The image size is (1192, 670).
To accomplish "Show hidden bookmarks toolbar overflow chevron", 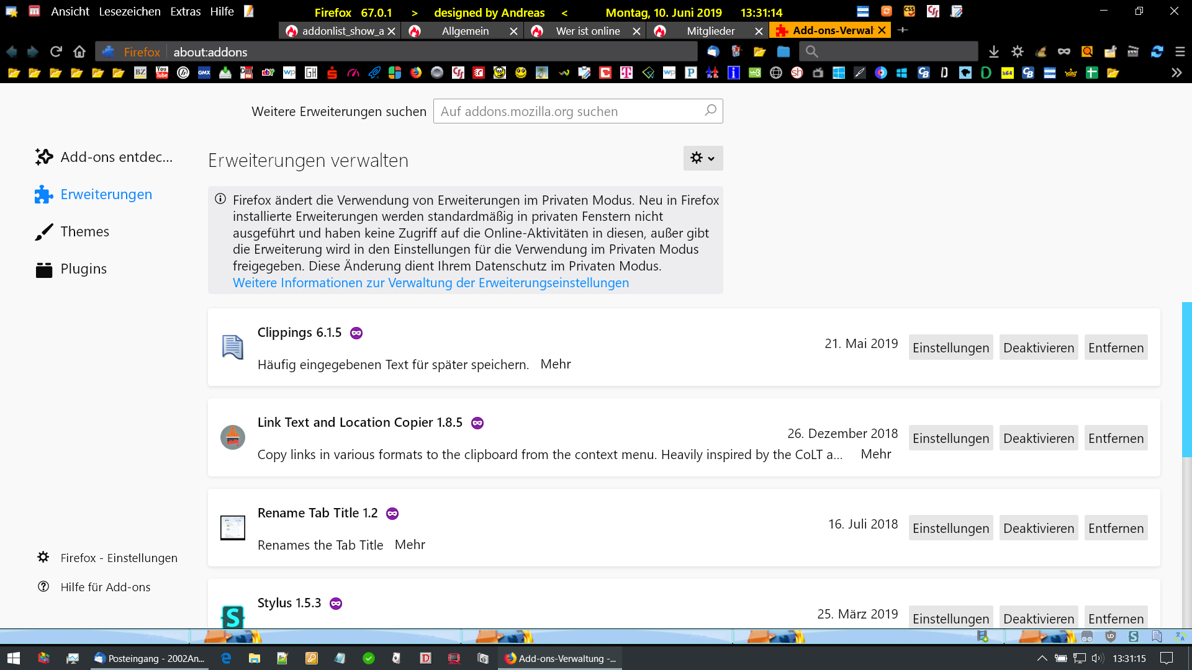I will 1176,73.
